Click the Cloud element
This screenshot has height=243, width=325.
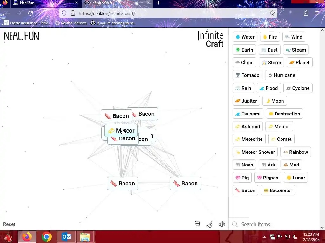click(x=245, y=62)
